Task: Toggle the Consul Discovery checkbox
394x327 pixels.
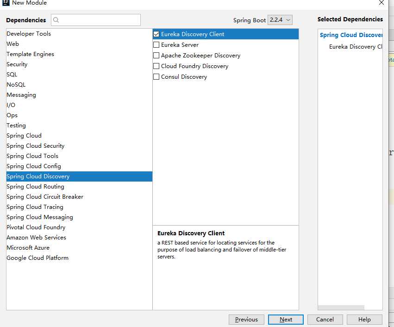Action: pyautogui.click(x=156, y=77)
